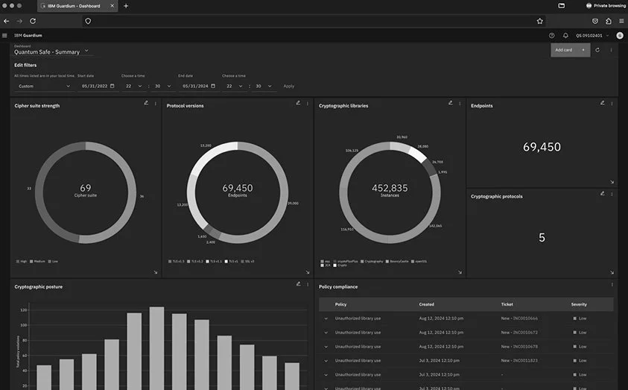Expand Cipher suite strength card via corner arrow
Screen dimensions: 628x390
(156, 272)
